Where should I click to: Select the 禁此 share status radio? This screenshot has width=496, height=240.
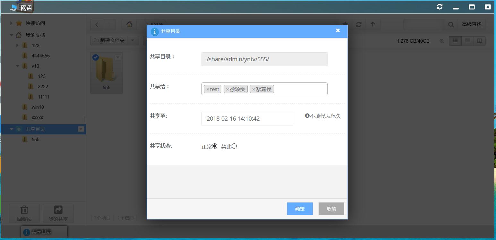pos(234,146)
